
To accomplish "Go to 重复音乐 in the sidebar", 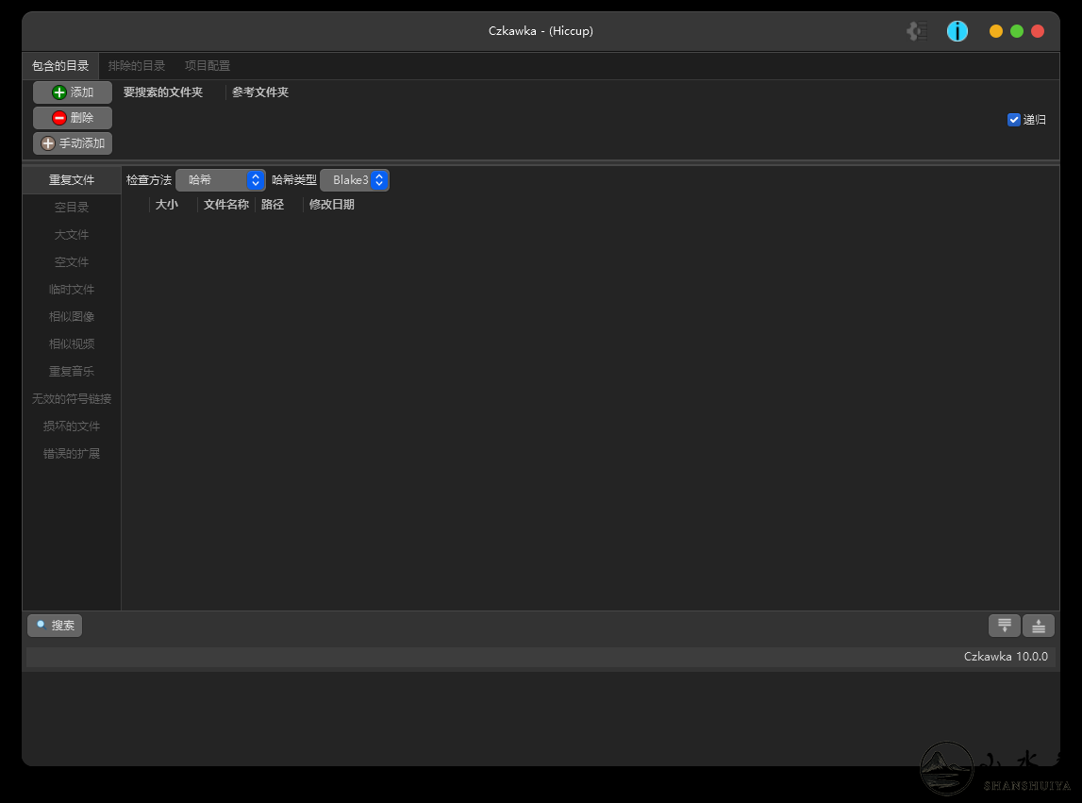I will coord(72,372).
